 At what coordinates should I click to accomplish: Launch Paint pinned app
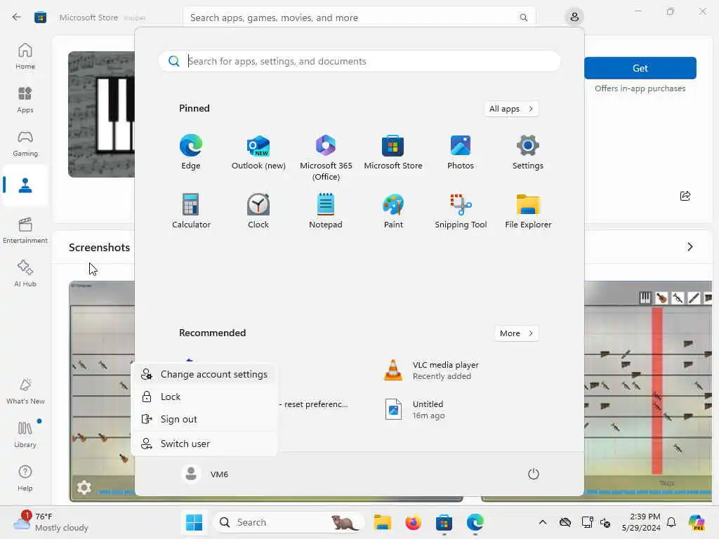click(x=393, y=211)
